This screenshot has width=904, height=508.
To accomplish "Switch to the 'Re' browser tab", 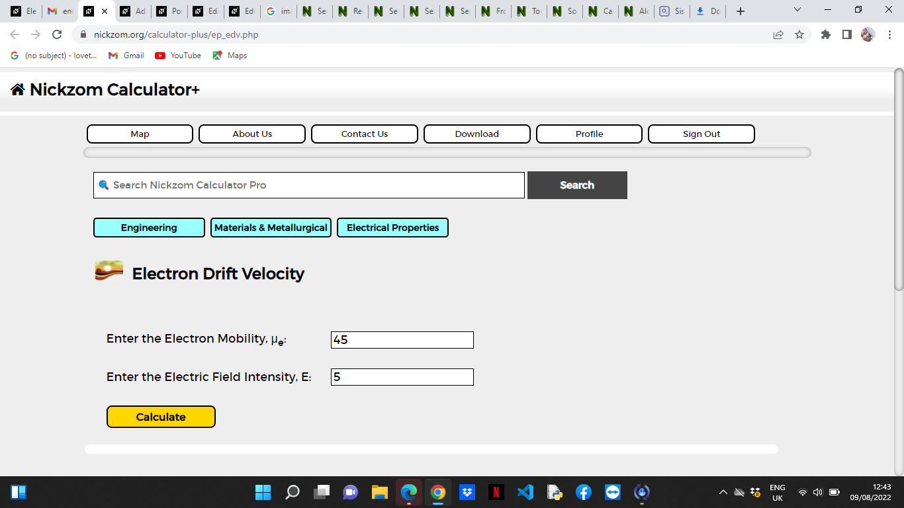I will (350, 11).
